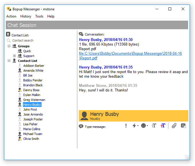Open the message history calendar icon
This screenshot has height=166, width=195.
tap(184, 126)
